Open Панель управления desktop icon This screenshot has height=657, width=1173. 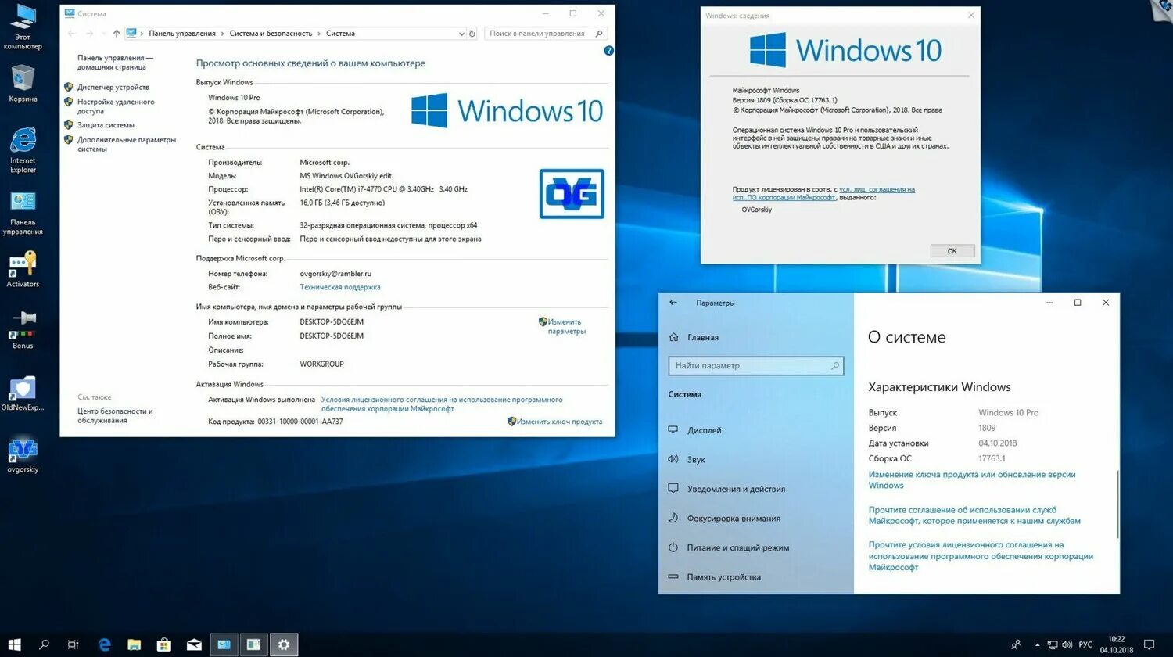23,212
